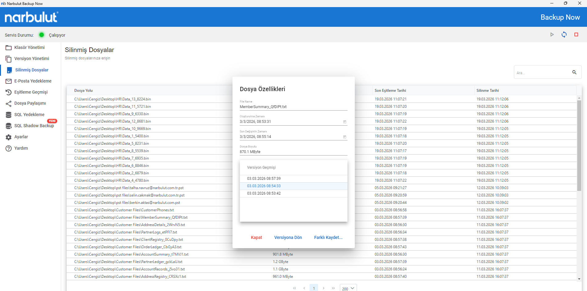
Task: Click the Ara search field
Action: 542,72
